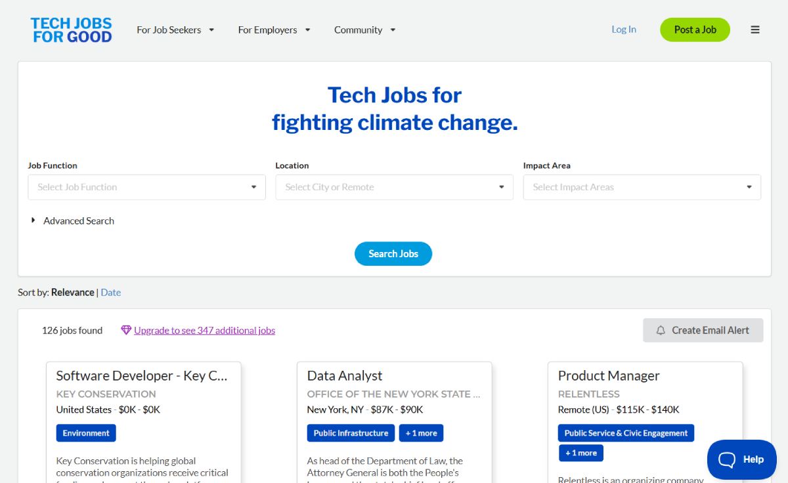Open the Job Function dropdown
Viewport: 788px width, 483px height.
coord(146,187)
